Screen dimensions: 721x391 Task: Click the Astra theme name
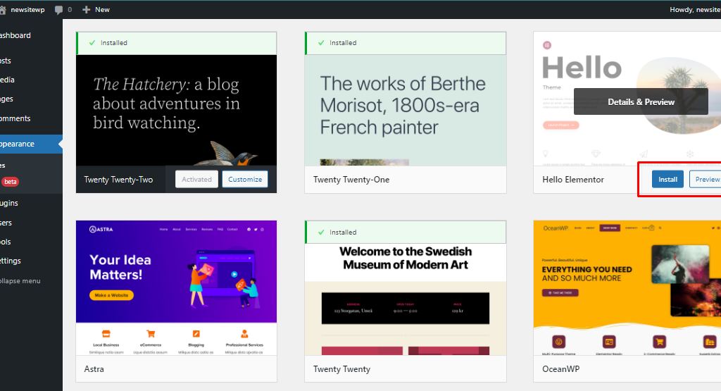coord(94,369)
